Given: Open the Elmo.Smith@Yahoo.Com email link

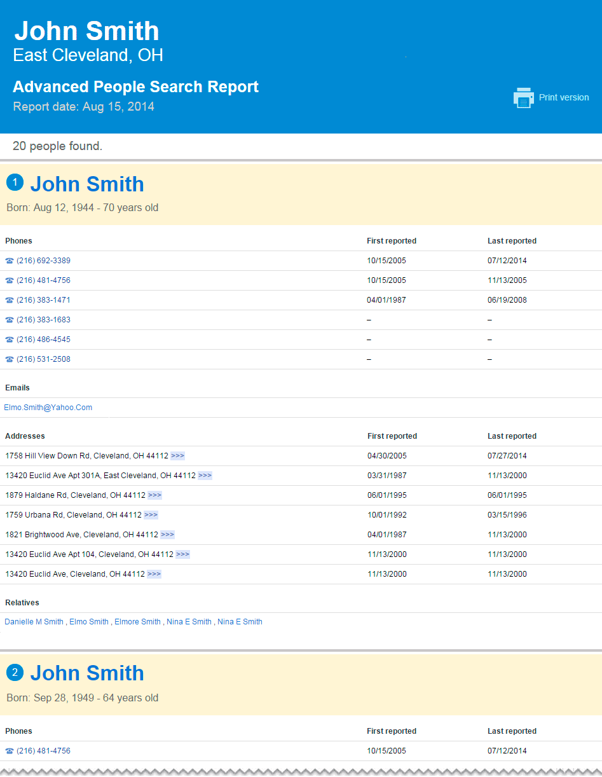Looking at the screenshot, I should 48,408.
